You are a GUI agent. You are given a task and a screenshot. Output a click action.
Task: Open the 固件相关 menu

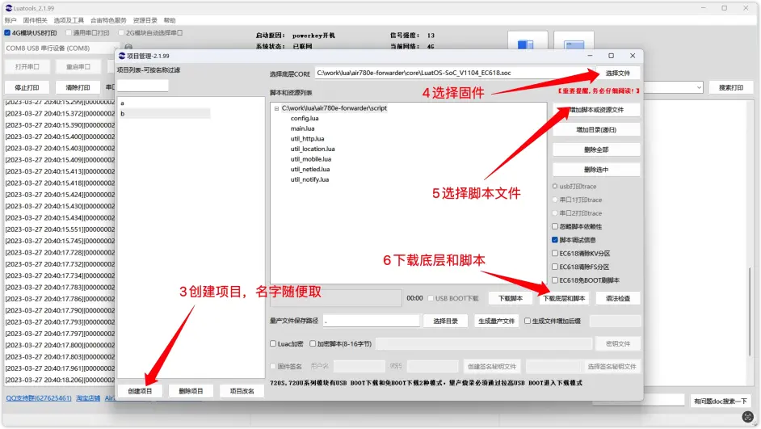(x=35, y=20)
